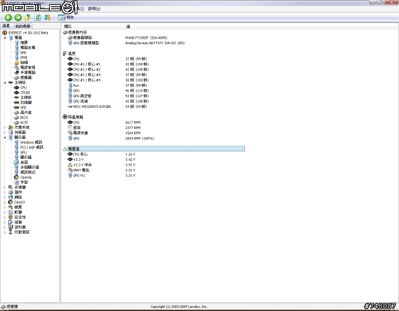Click the DirectX icon in the tree
This screenshot has height=311, width=399.
(x=11, y=202)
